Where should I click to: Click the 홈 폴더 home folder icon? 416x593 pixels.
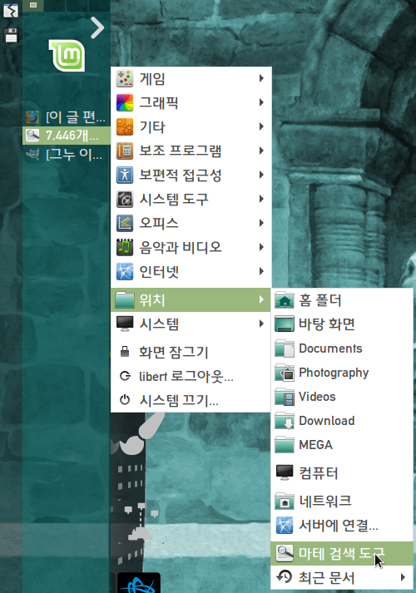tap(285, 300)
